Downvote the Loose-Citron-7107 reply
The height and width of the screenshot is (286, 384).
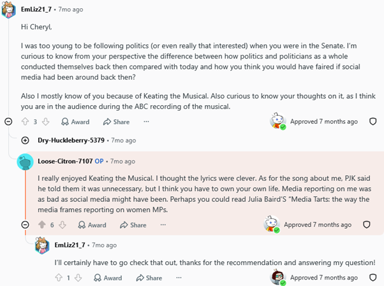pyautogui.click(x=63, y=225)
